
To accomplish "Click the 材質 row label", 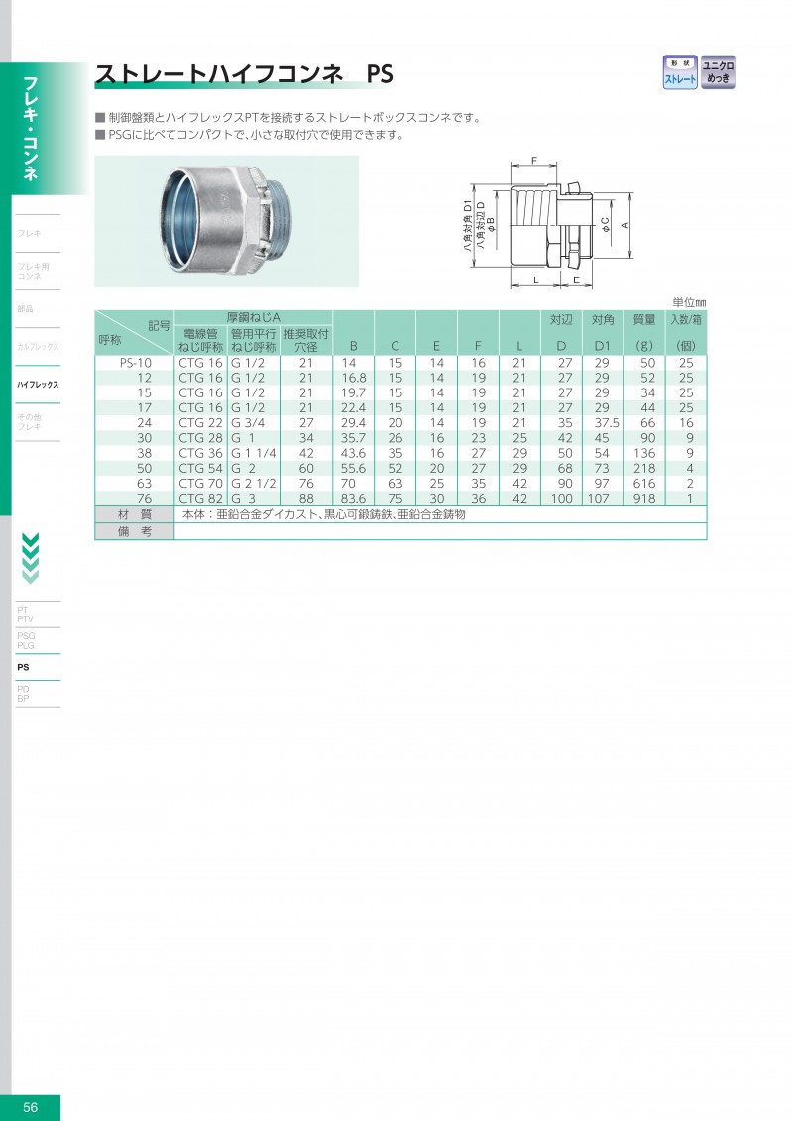I will click(135, 514).
